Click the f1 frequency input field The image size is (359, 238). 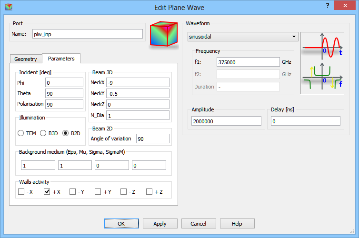pos(248,62)
